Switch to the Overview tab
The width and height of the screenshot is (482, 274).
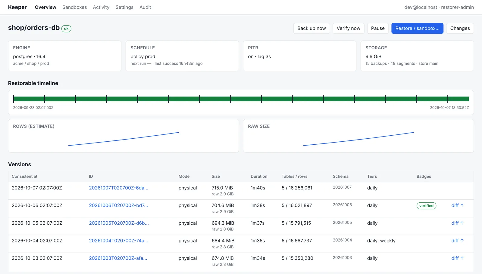[45, 7]
